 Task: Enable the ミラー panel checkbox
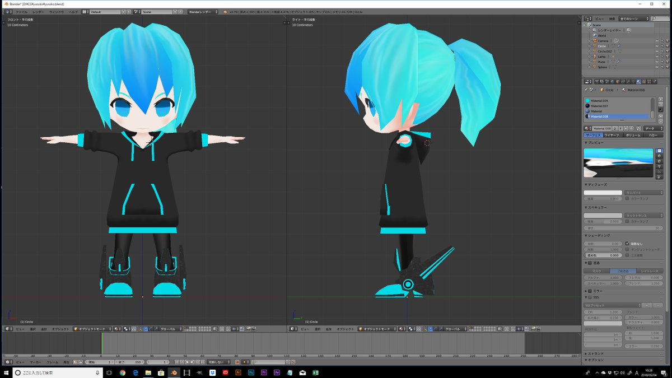click(590, 291)
